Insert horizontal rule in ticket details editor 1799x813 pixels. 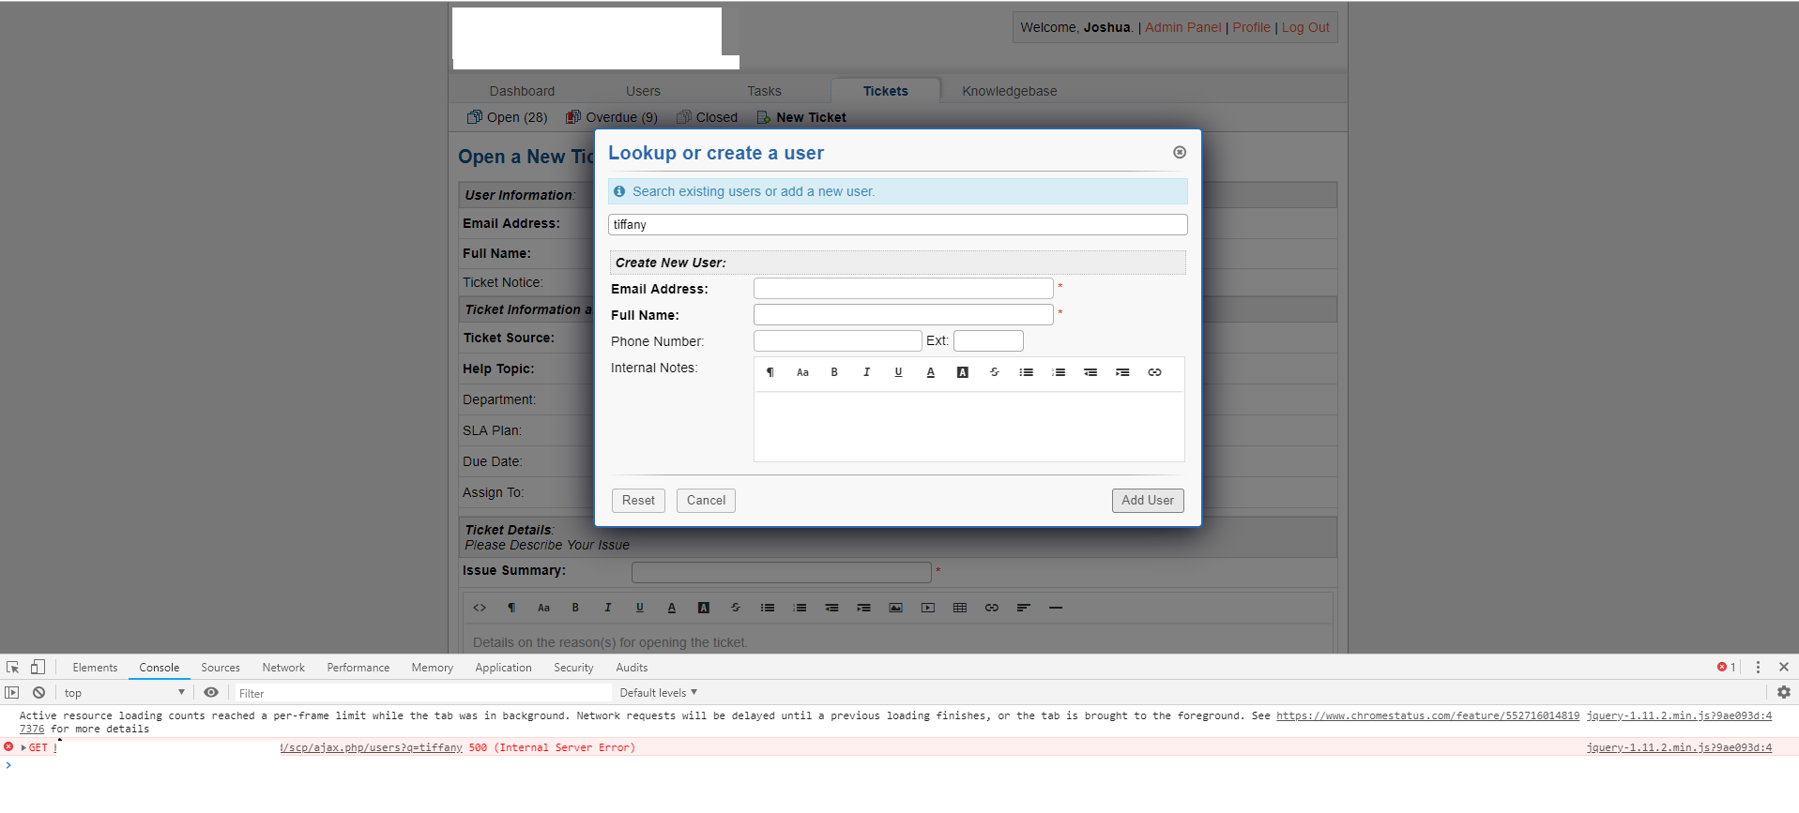(1056, 608)
